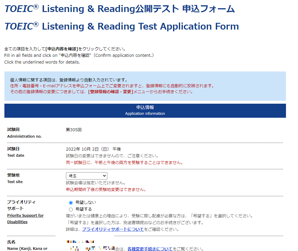Click the test date 2022年 10月 2日（日） 午後

pos(93,149)
